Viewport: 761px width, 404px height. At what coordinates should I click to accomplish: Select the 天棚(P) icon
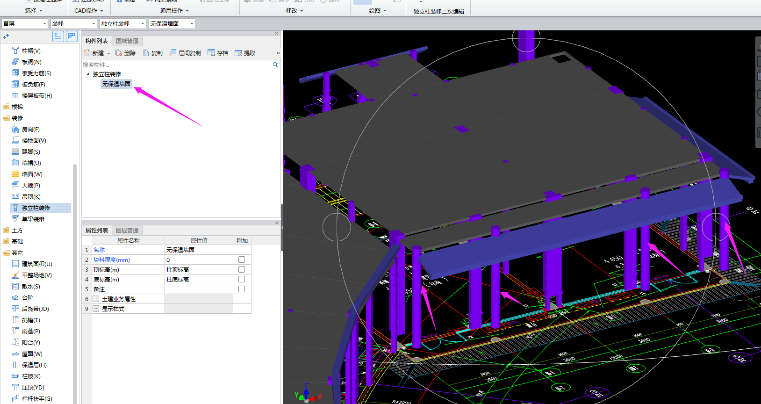coord(15,185)
